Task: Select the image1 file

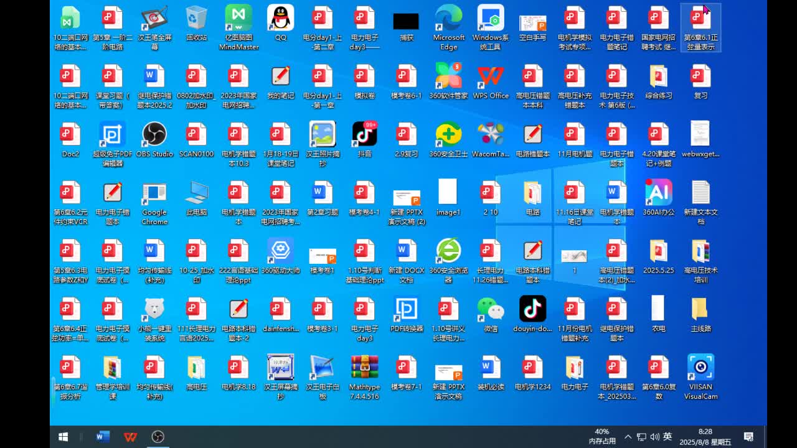Action: [448, 198]
